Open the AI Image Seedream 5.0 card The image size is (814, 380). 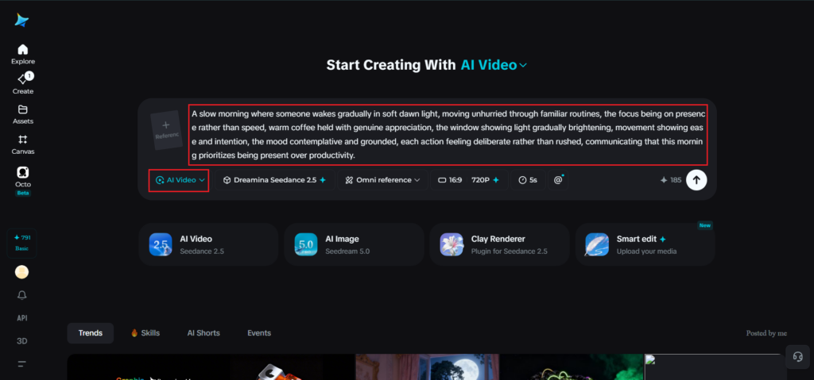(x=354, y=244)
